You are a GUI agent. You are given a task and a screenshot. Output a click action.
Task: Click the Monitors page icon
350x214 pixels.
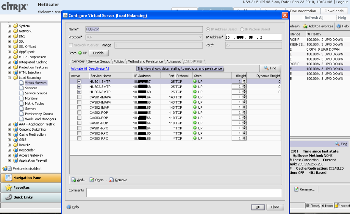(x=22, y=98)
